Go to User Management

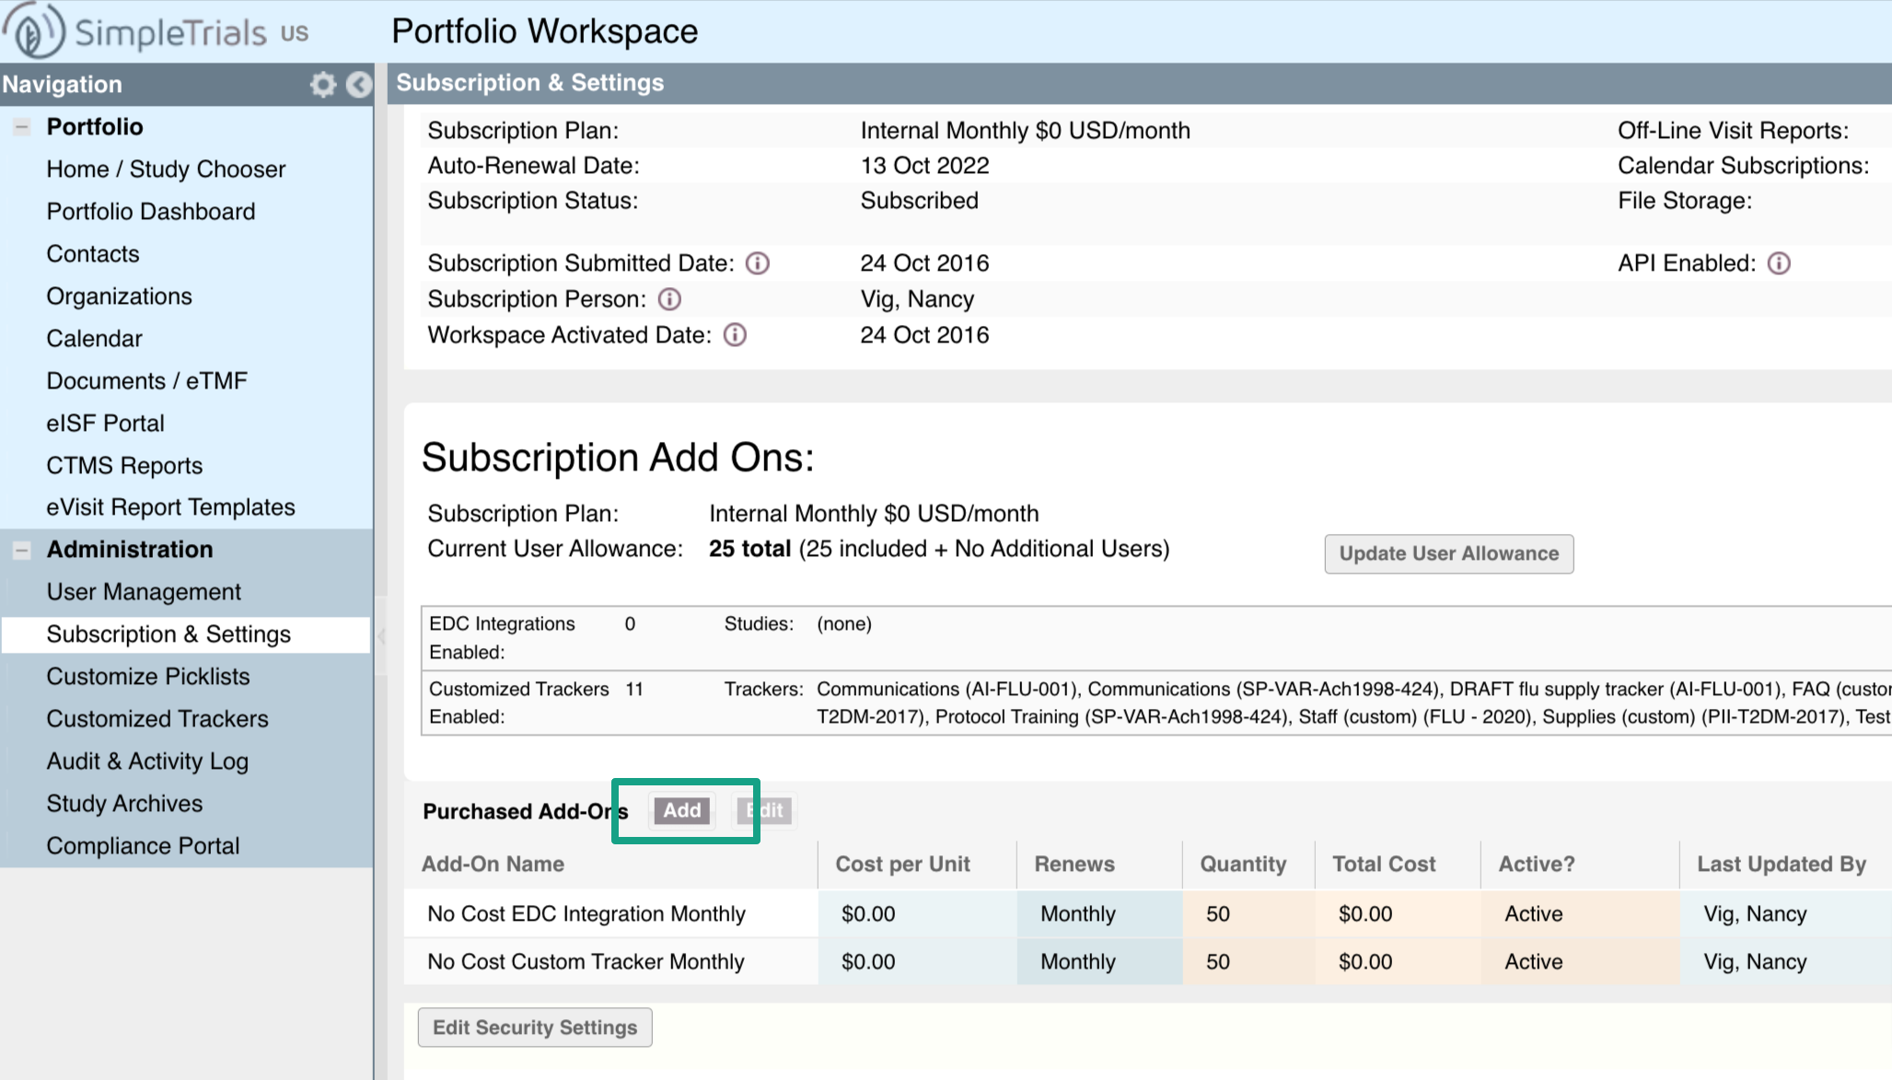[x=144, y=592]
